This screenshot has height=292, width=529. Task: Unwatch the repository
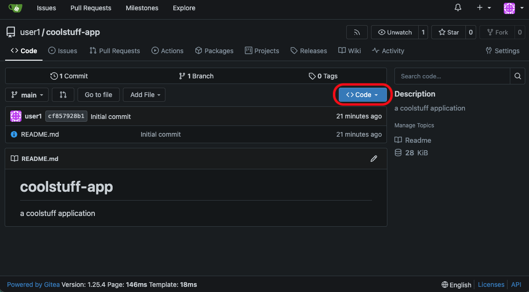395,32
